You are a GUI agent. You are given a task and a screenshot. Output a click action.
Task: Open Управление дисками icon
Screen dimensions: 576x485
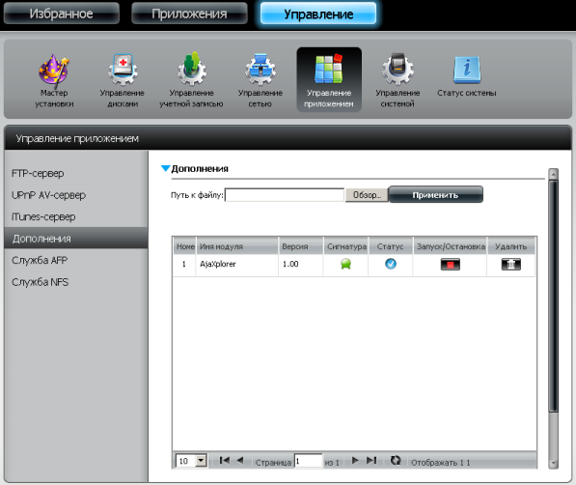tap(123, 70)
